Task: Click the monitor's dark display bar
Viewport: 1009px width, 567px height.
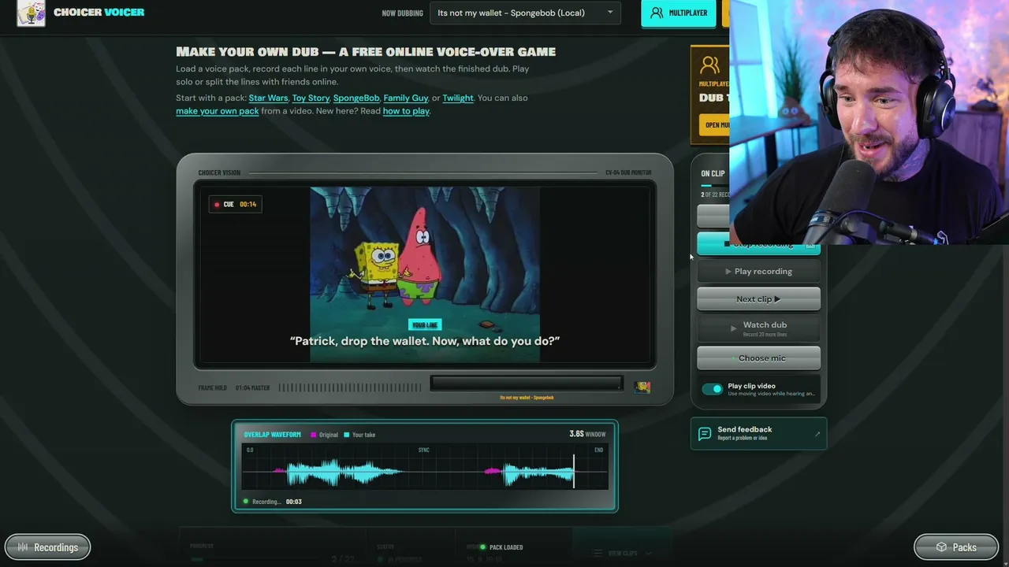Action: coord(527,384)
